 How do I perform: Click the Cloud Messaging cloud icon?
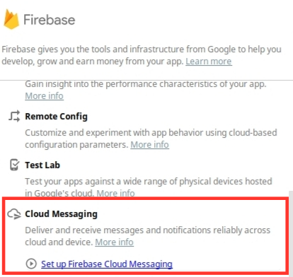(x=14, y=213)
